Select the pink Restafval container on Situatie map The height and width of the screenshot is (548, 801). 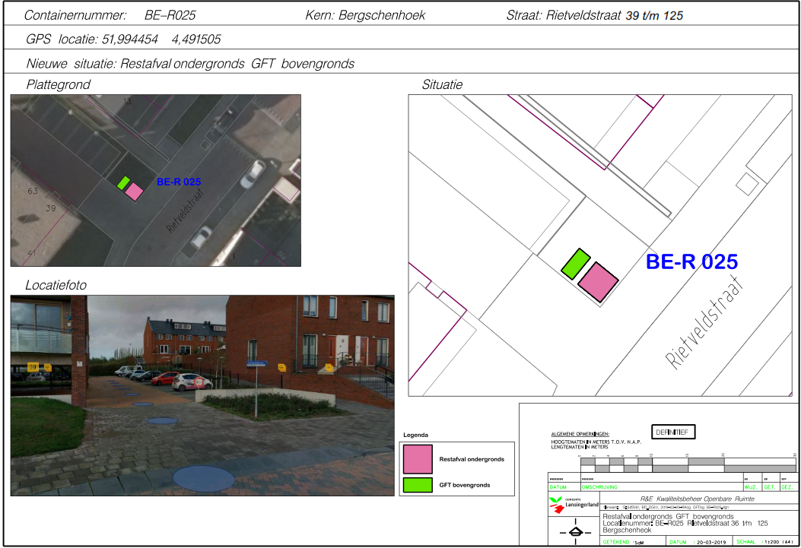pyautogui.click(x=597, y=282)
